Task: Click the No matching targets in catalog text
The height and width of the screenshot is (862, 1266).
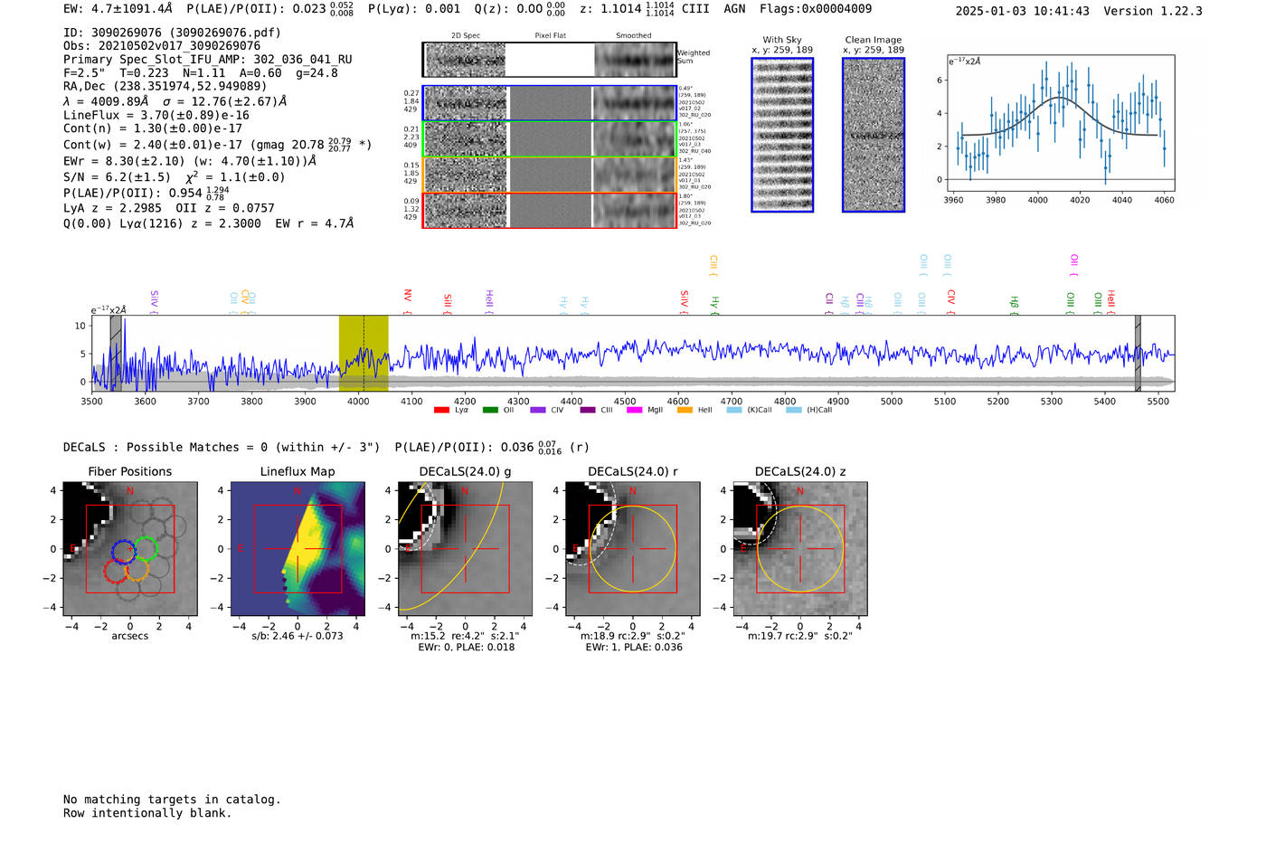Action: [x=172, y=800]
